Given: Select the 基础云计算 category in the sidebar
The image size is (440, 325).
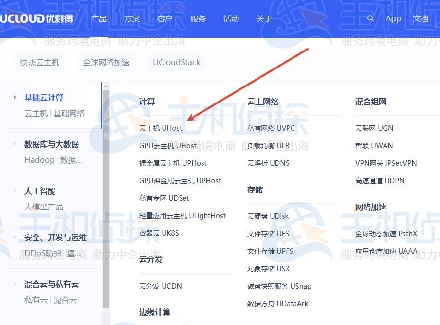Looking at the screenshot, I should 43,97.
